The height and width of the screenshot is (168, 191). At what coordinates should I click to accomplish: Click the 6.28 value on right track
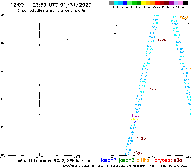click(x=186, y=76)
